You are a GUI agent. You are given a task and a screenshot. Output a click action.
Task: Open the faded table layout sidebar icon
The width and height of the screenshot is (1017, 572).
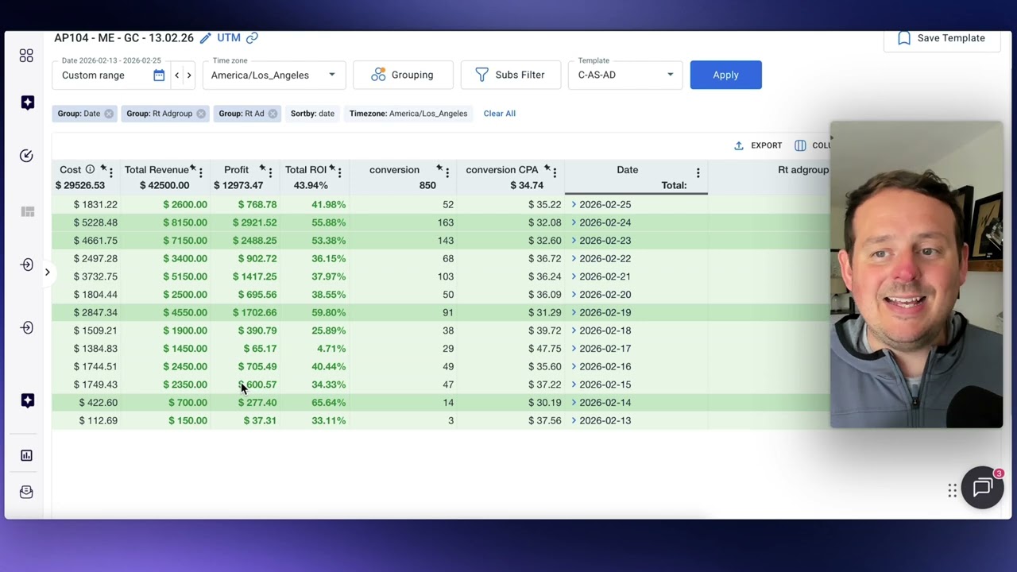pos(28,211)
